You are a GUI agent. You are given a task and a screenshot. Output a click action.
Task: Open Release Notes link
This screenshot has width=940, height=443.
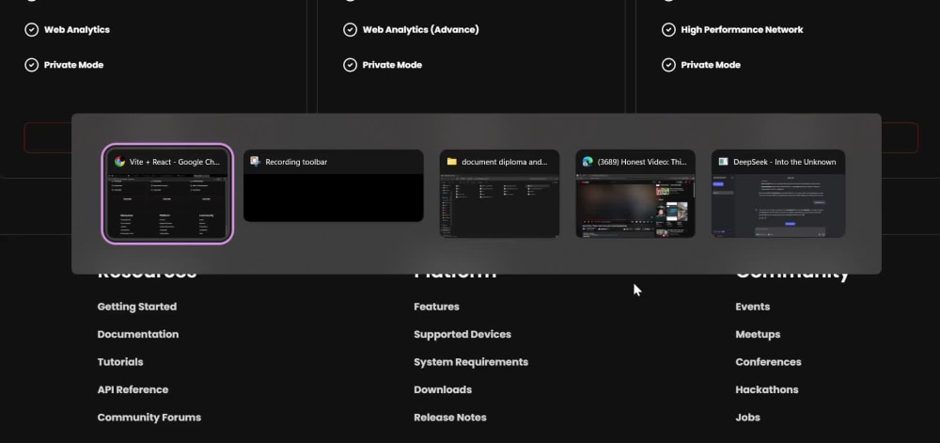(x=449, y=418)
